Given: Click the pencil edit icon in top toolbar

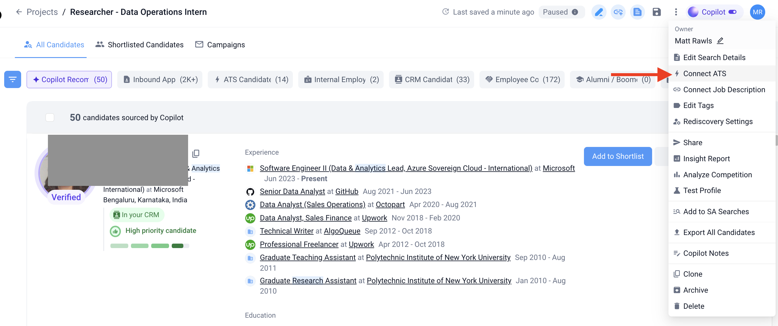Looking at the screenshot, I should pyautogui.click(x=598, y=12).
